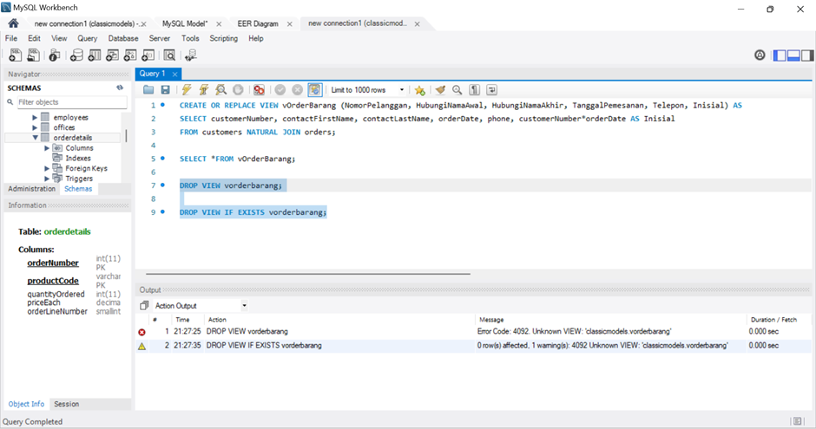Open a script file in query editor
The height and width of the screenshot is (429, 816).
tap(148, 90)
